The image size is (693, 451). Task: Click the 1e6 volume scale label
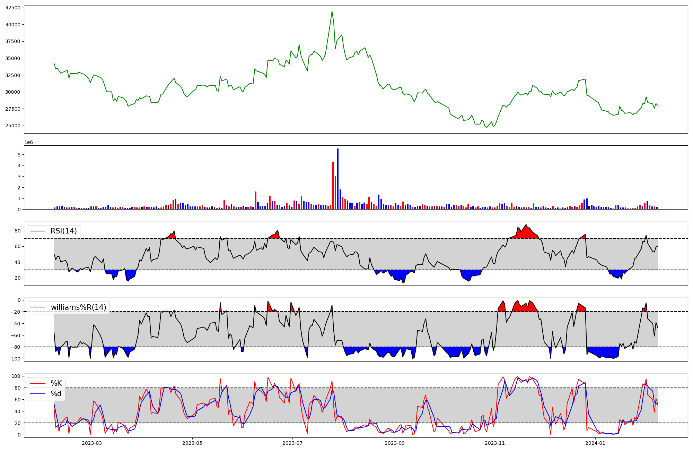click(x=28, y=143)
